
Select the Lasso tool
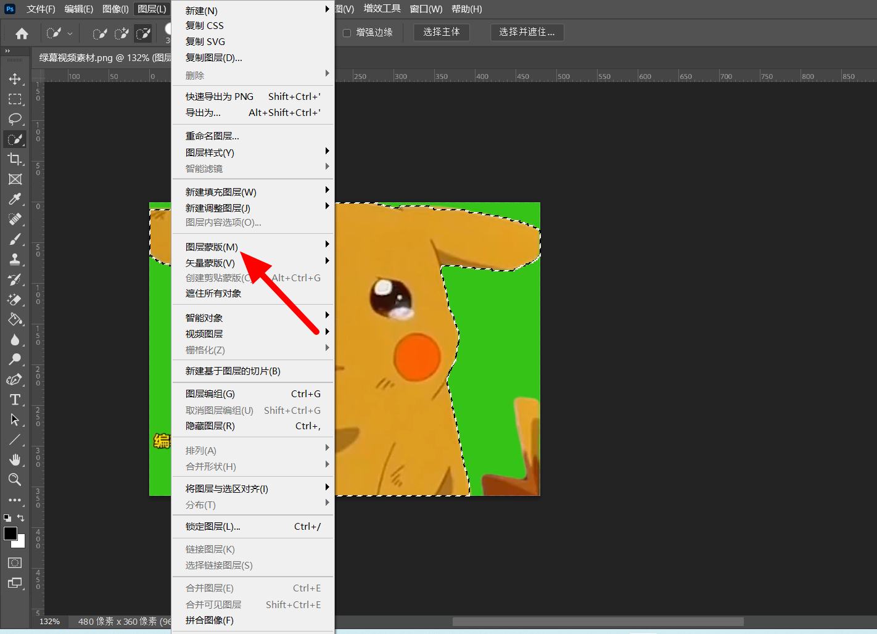click(15, 119)
